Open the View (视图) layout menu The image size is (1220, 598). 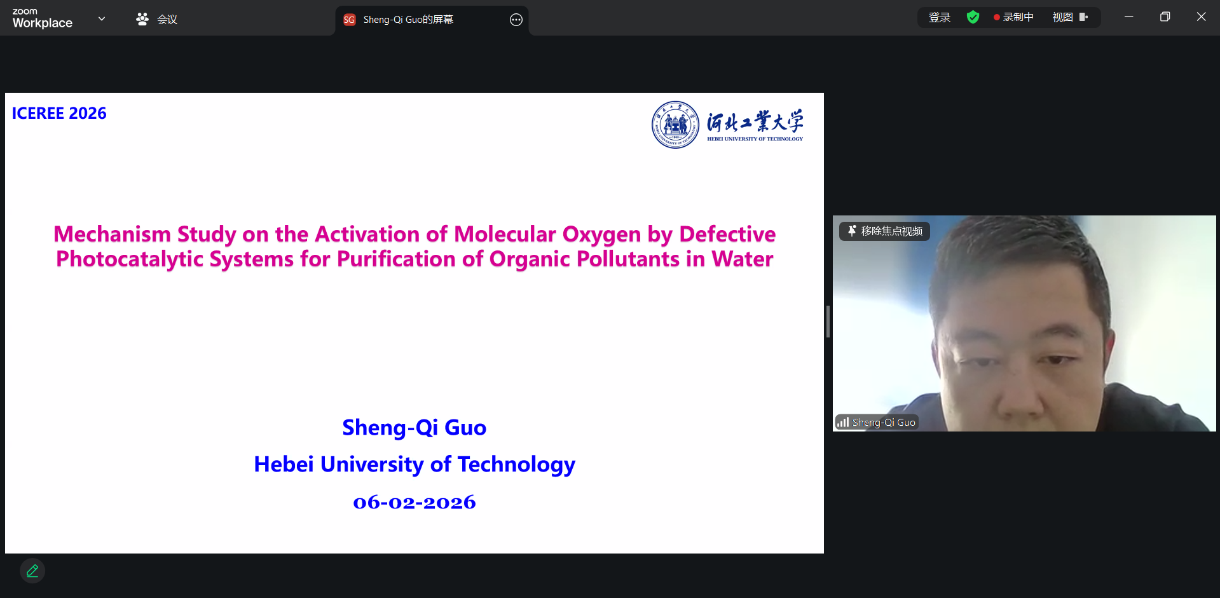click(1070, 17)
